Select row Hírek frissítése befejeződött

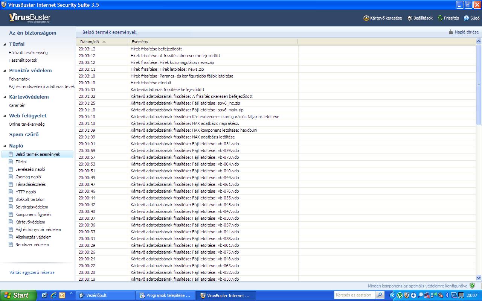pyautogui.click(x=276, y=49)
